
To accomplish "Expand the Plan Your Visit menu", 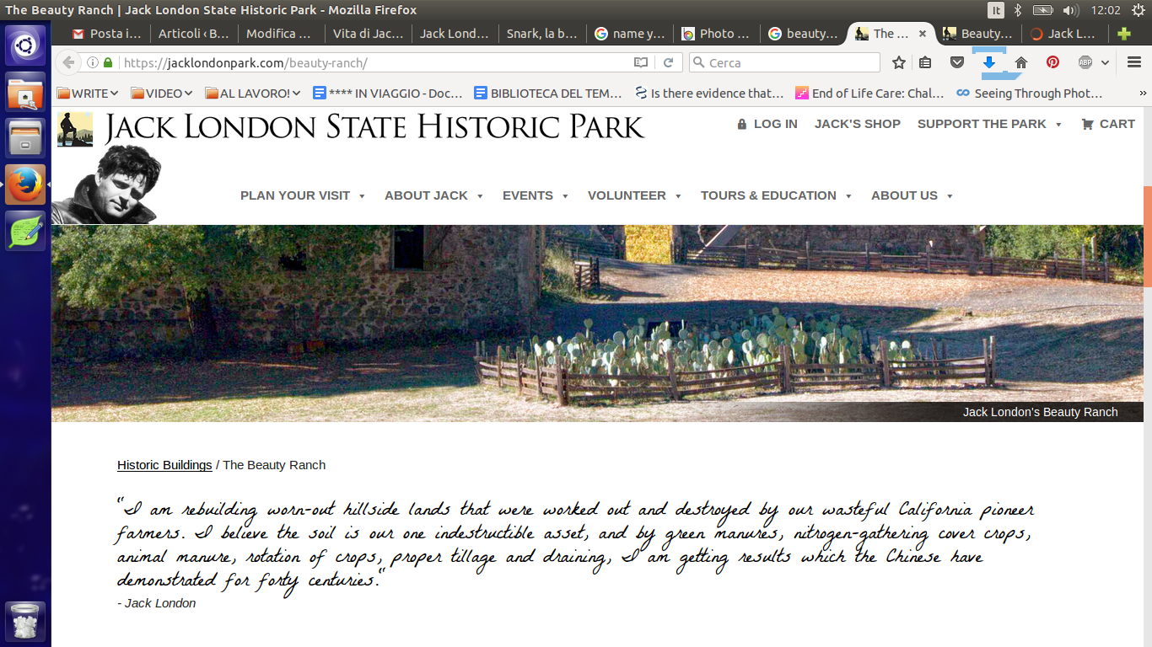I will click(302, 195).
